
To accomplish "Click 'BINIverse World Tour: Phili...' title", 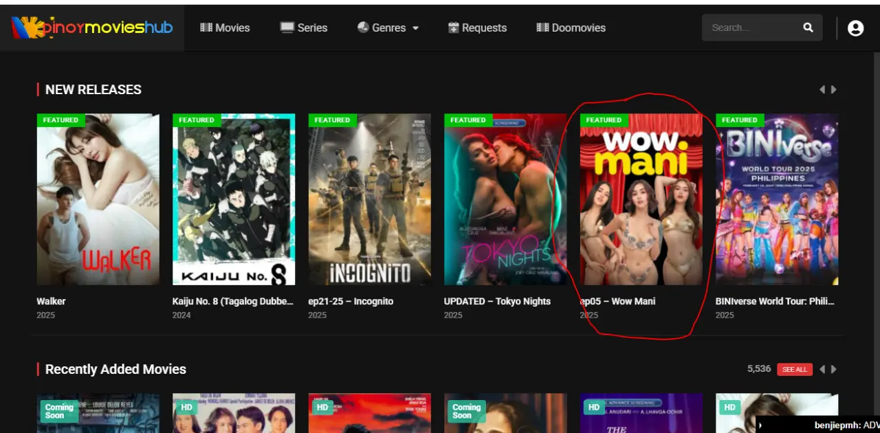I will [776, 301].
